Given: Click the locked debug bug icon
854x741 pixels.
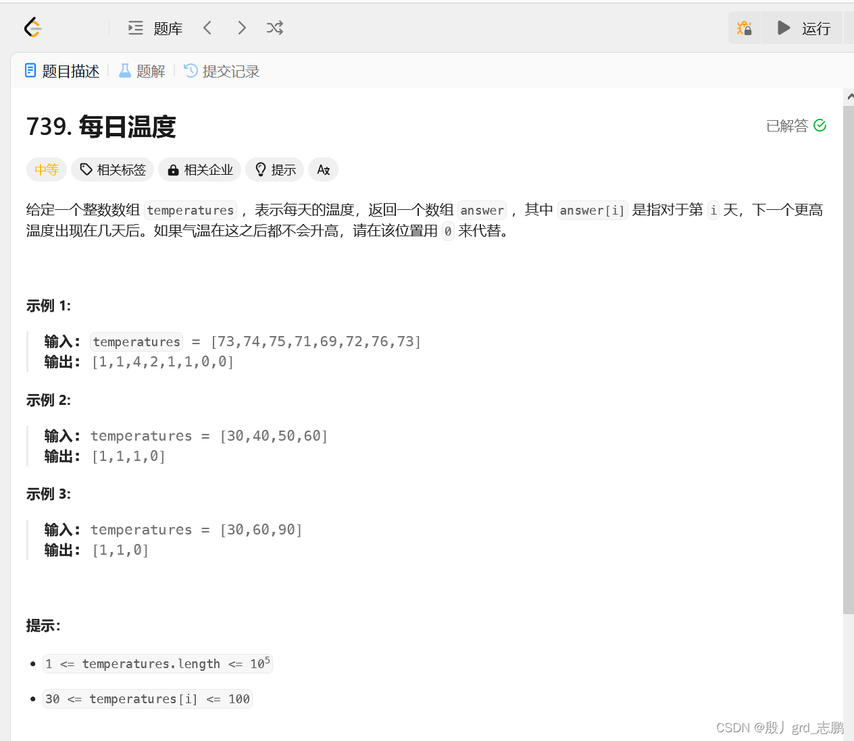Looking at the screenshot, I should [x=744, y=28].
